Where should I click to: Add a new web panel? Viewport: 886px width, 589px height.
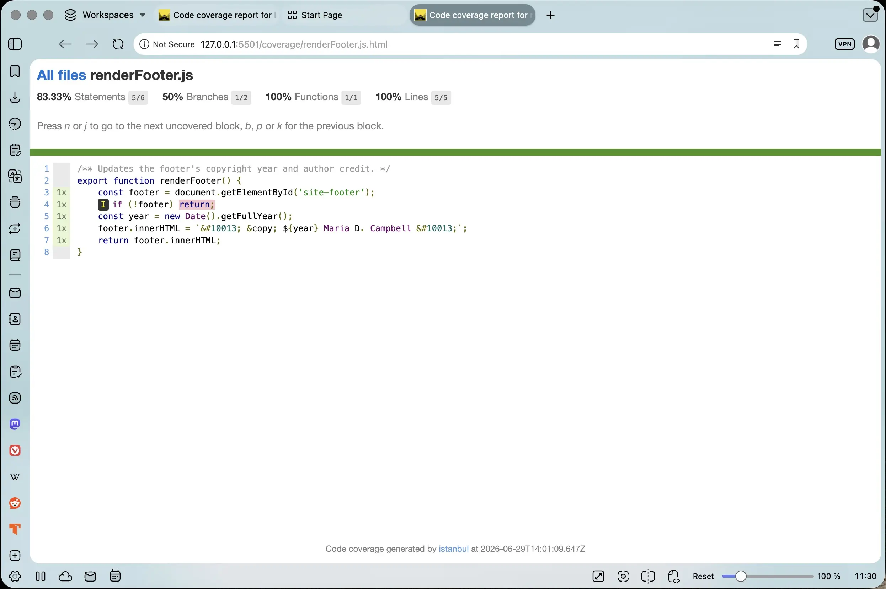(15, 556)
